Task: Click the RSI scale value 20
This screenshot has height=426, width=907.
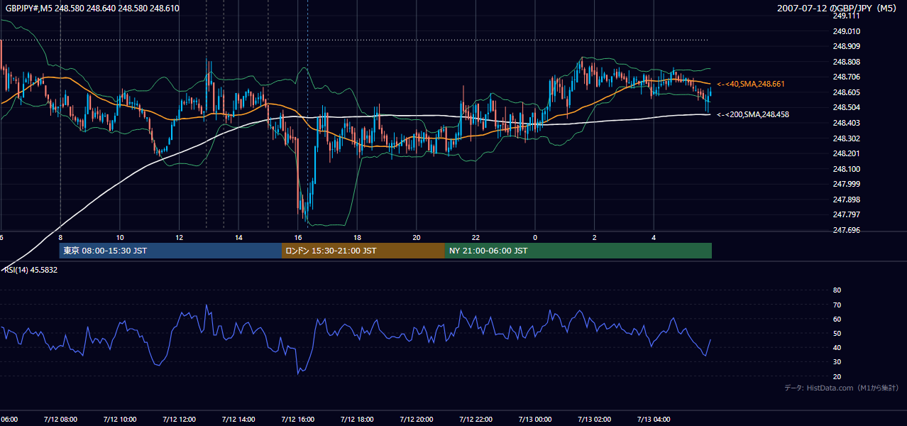Action: point(837,376)
